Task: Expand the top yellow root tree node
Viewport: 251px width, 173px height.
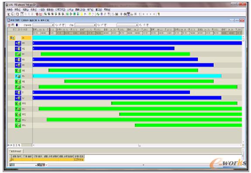Action: tap(11, 38)
